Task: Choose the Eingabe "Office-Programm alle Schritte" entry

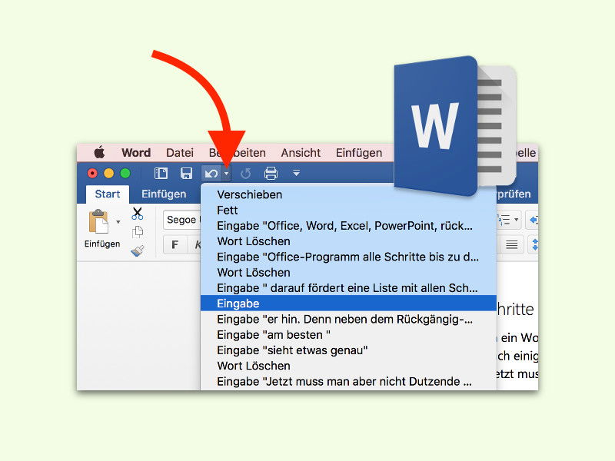Action: point(348,257)
